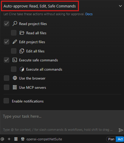This screenshot has width=124, height=143.
Task: Click 'Let Cline take these actions' description text
Action: click(44, 14)
